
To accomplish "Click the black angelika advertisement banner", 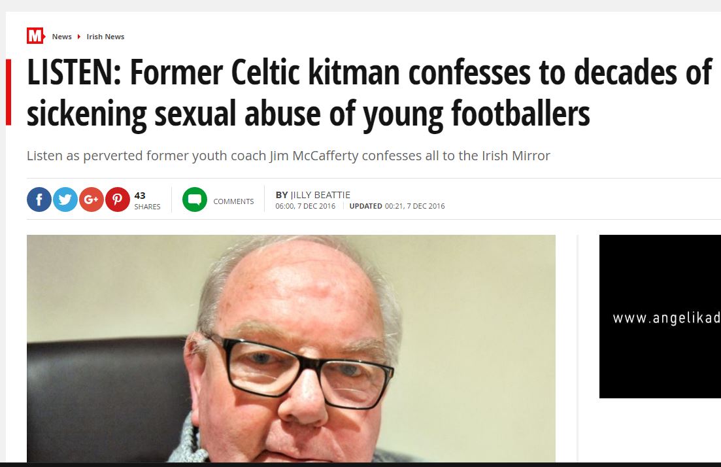I will (x=660, y=316).
